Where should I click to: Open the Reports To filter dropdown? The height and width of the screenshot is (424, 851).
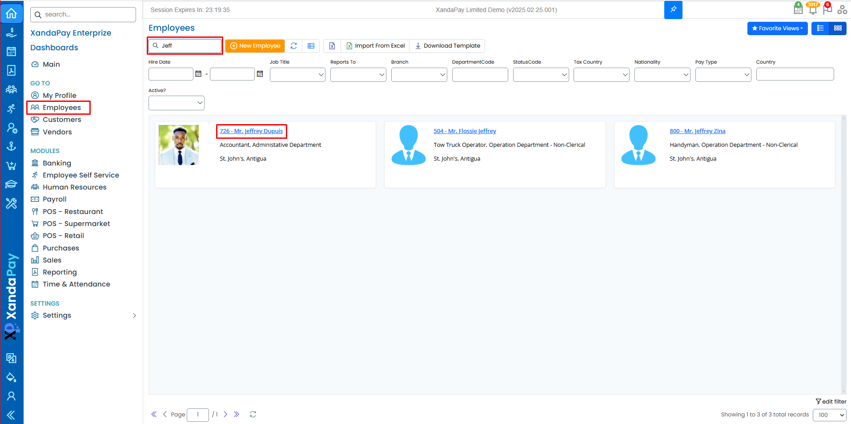pos(358,75)
